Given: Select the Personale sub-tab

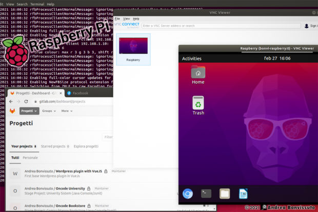Looking at the screenshot, I should tap(30, 158).
